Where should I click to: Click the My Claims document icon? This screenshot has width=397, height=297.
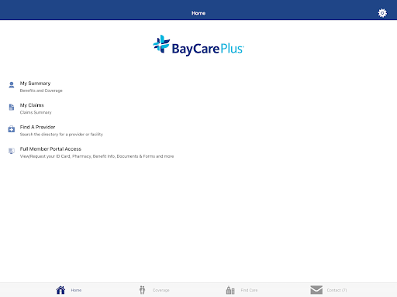(12, 107)
